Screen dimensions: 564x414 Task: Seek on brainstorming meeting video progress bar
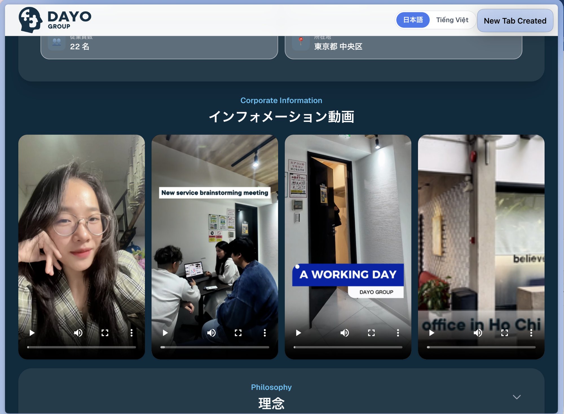point(215,347)
